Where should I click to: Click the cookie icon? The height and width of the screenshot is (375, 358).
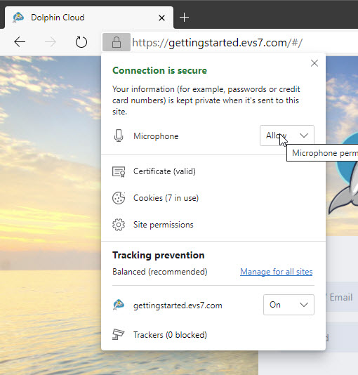coord(119,198)
